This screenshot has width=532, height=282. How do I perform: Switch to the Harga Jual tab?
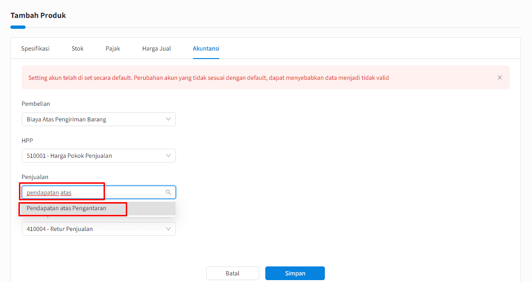point(157,49)
